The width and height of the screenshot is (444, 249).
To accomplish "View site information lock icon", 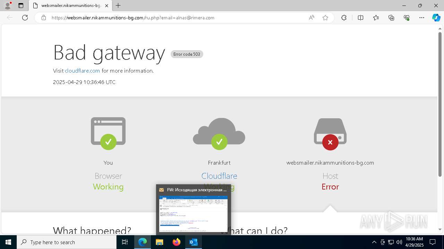I will (x=44, y=18).
